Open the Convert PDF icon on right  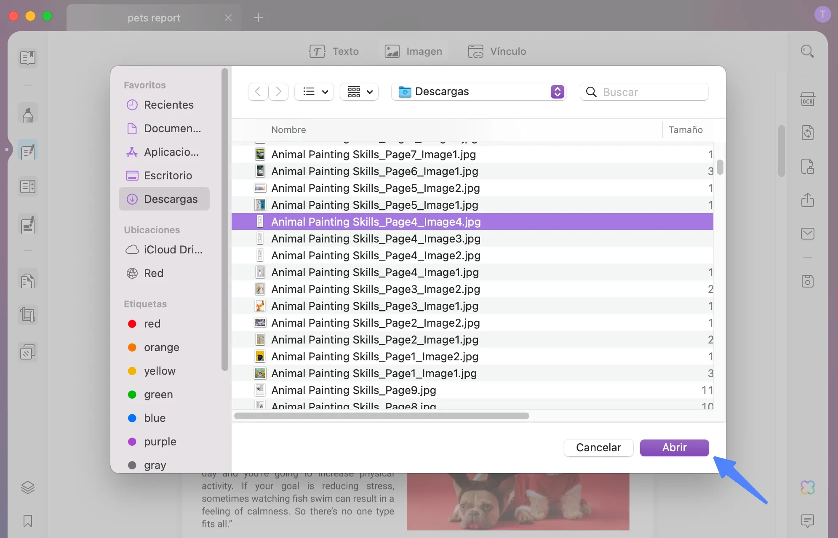click(x=807, y=133)
